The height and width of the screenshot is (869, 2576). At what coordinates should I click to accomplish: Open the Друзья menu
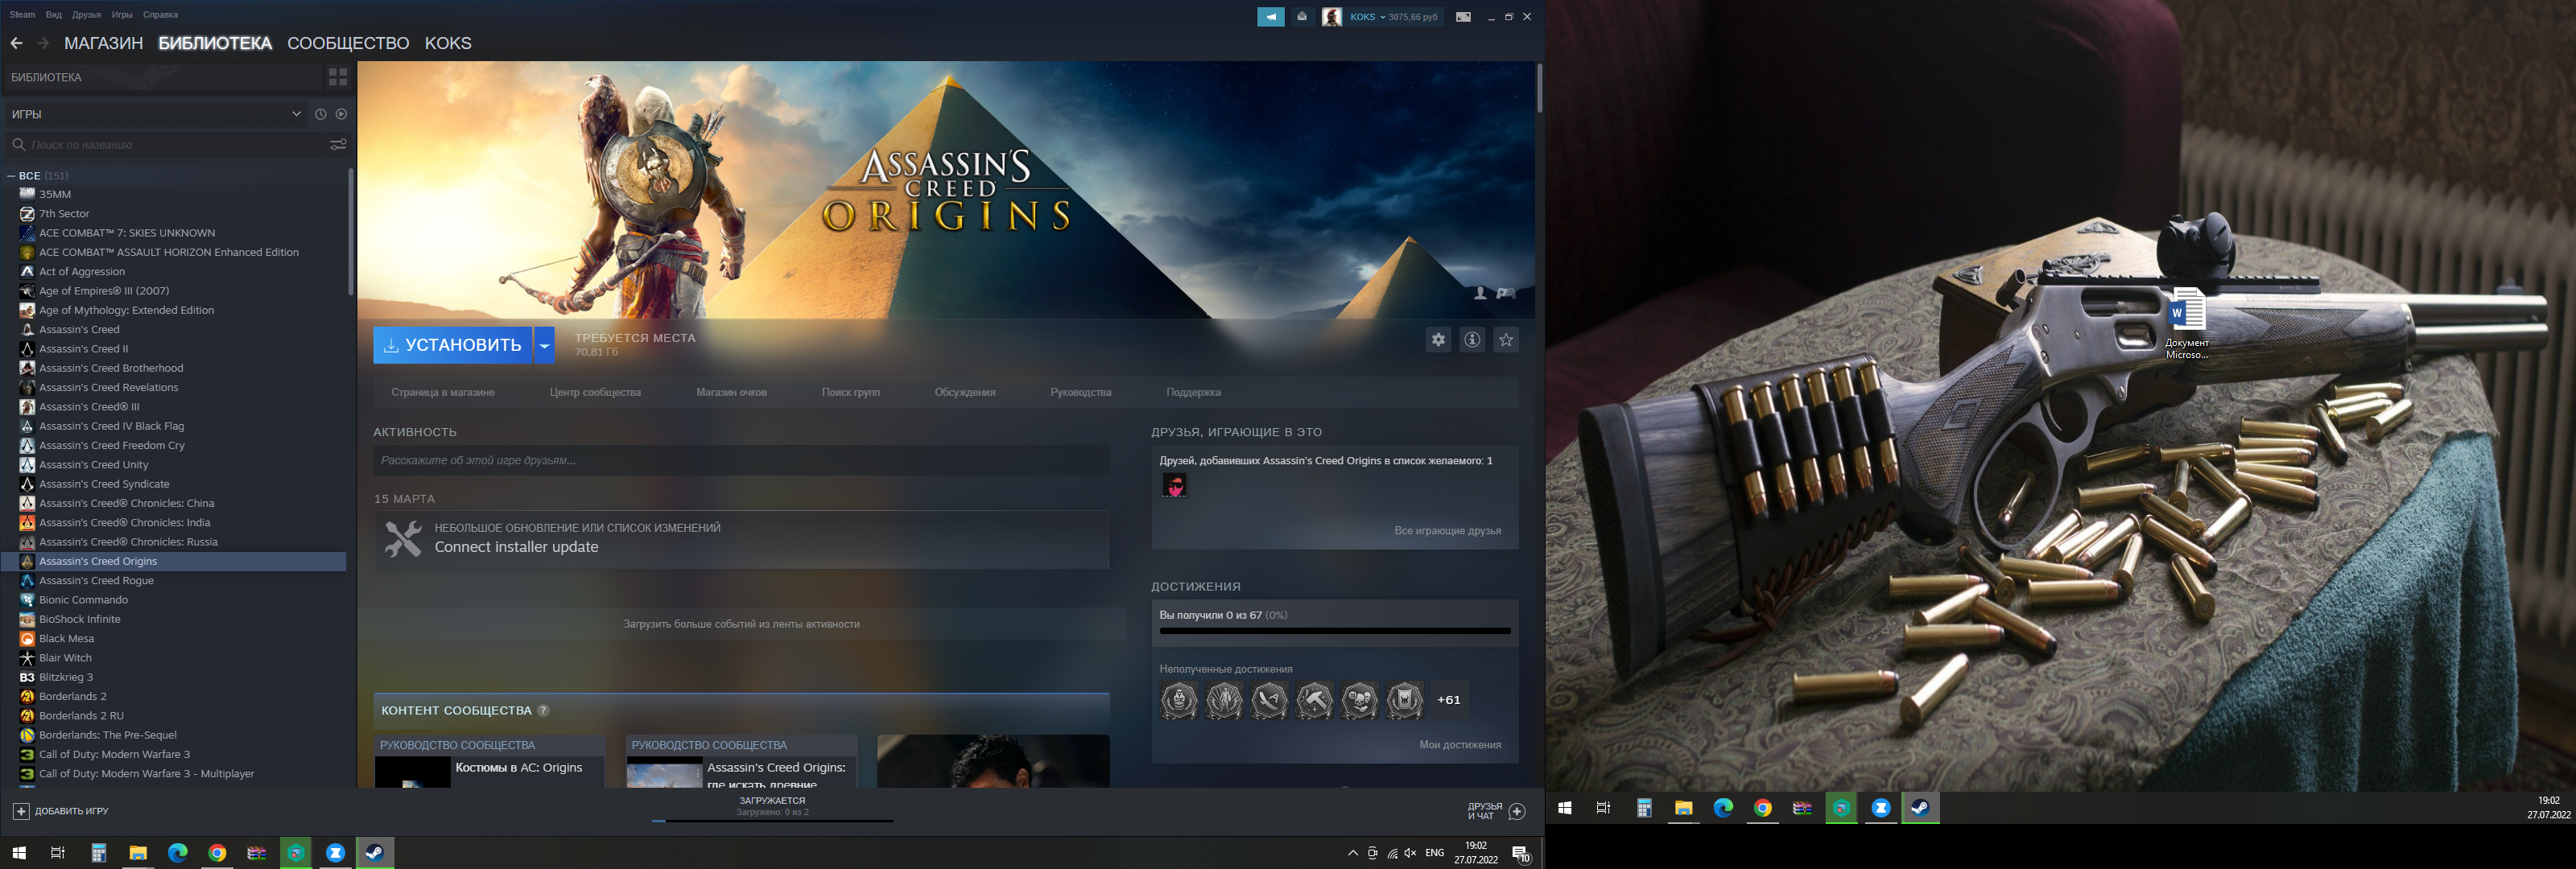pyautogui.click(x=87, y=15)
